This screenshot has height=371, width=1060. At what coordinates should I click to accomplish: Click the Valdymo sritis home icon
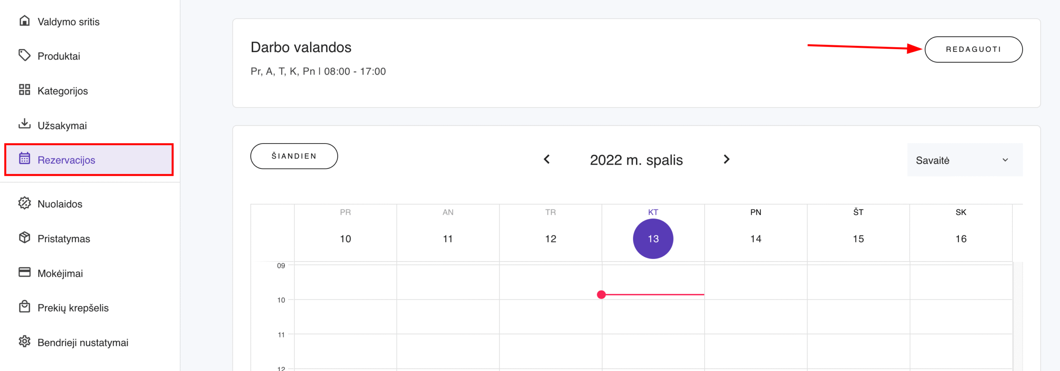click(x=24, y=21)
